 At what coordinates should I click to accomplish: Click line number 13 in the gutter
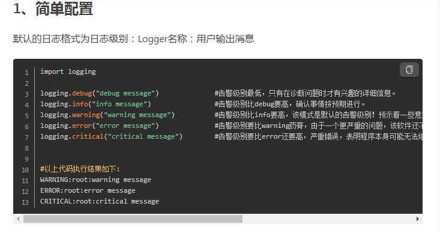pyautogui.click(x=25, y=202)
